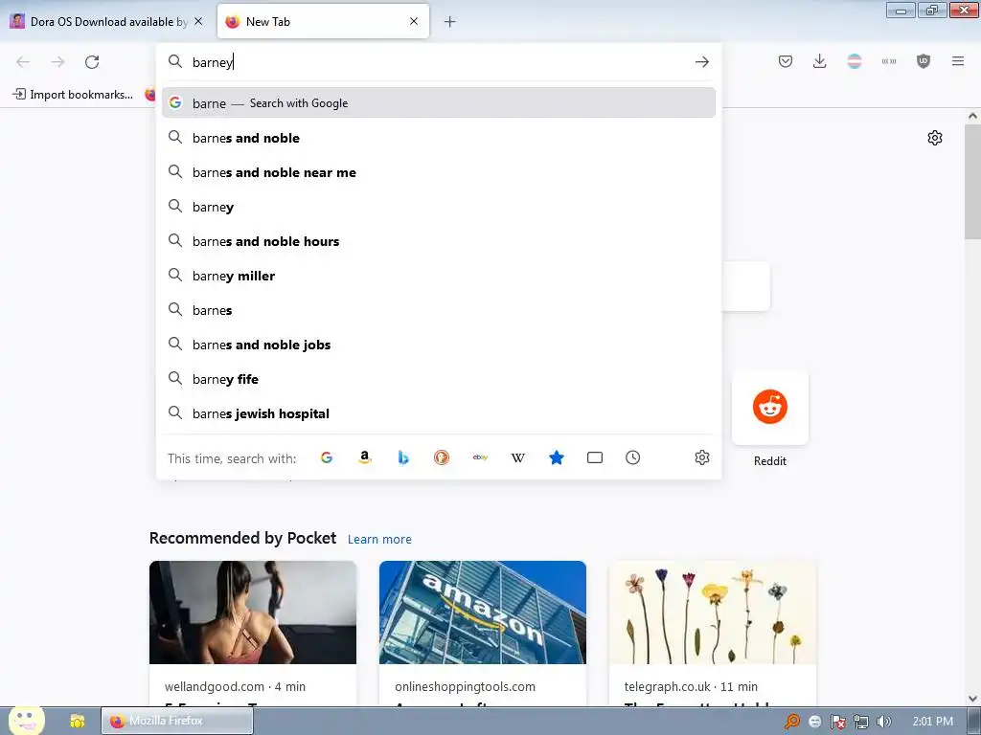Click the taskbar clock showing 2:01 PM
Image resolution: width=981 pixels, height=735 pixels.
click(932, 722)
